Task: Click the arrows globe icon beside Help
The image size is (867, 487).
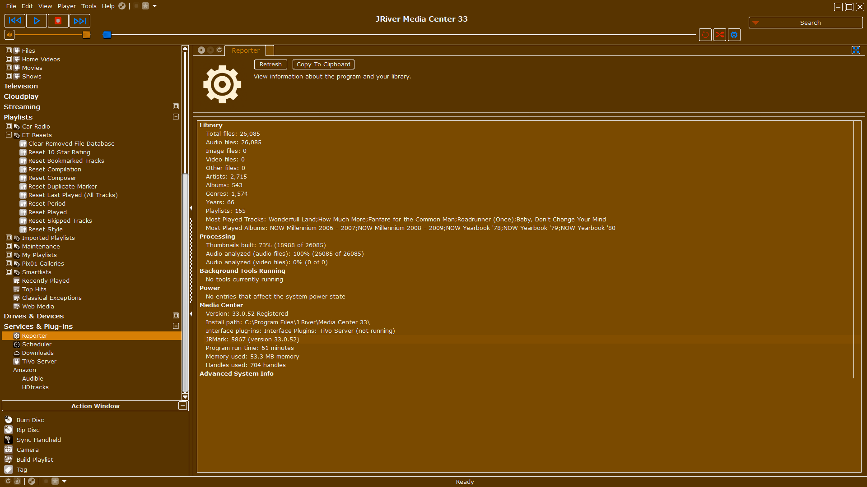Action: (x=122, y=6)
